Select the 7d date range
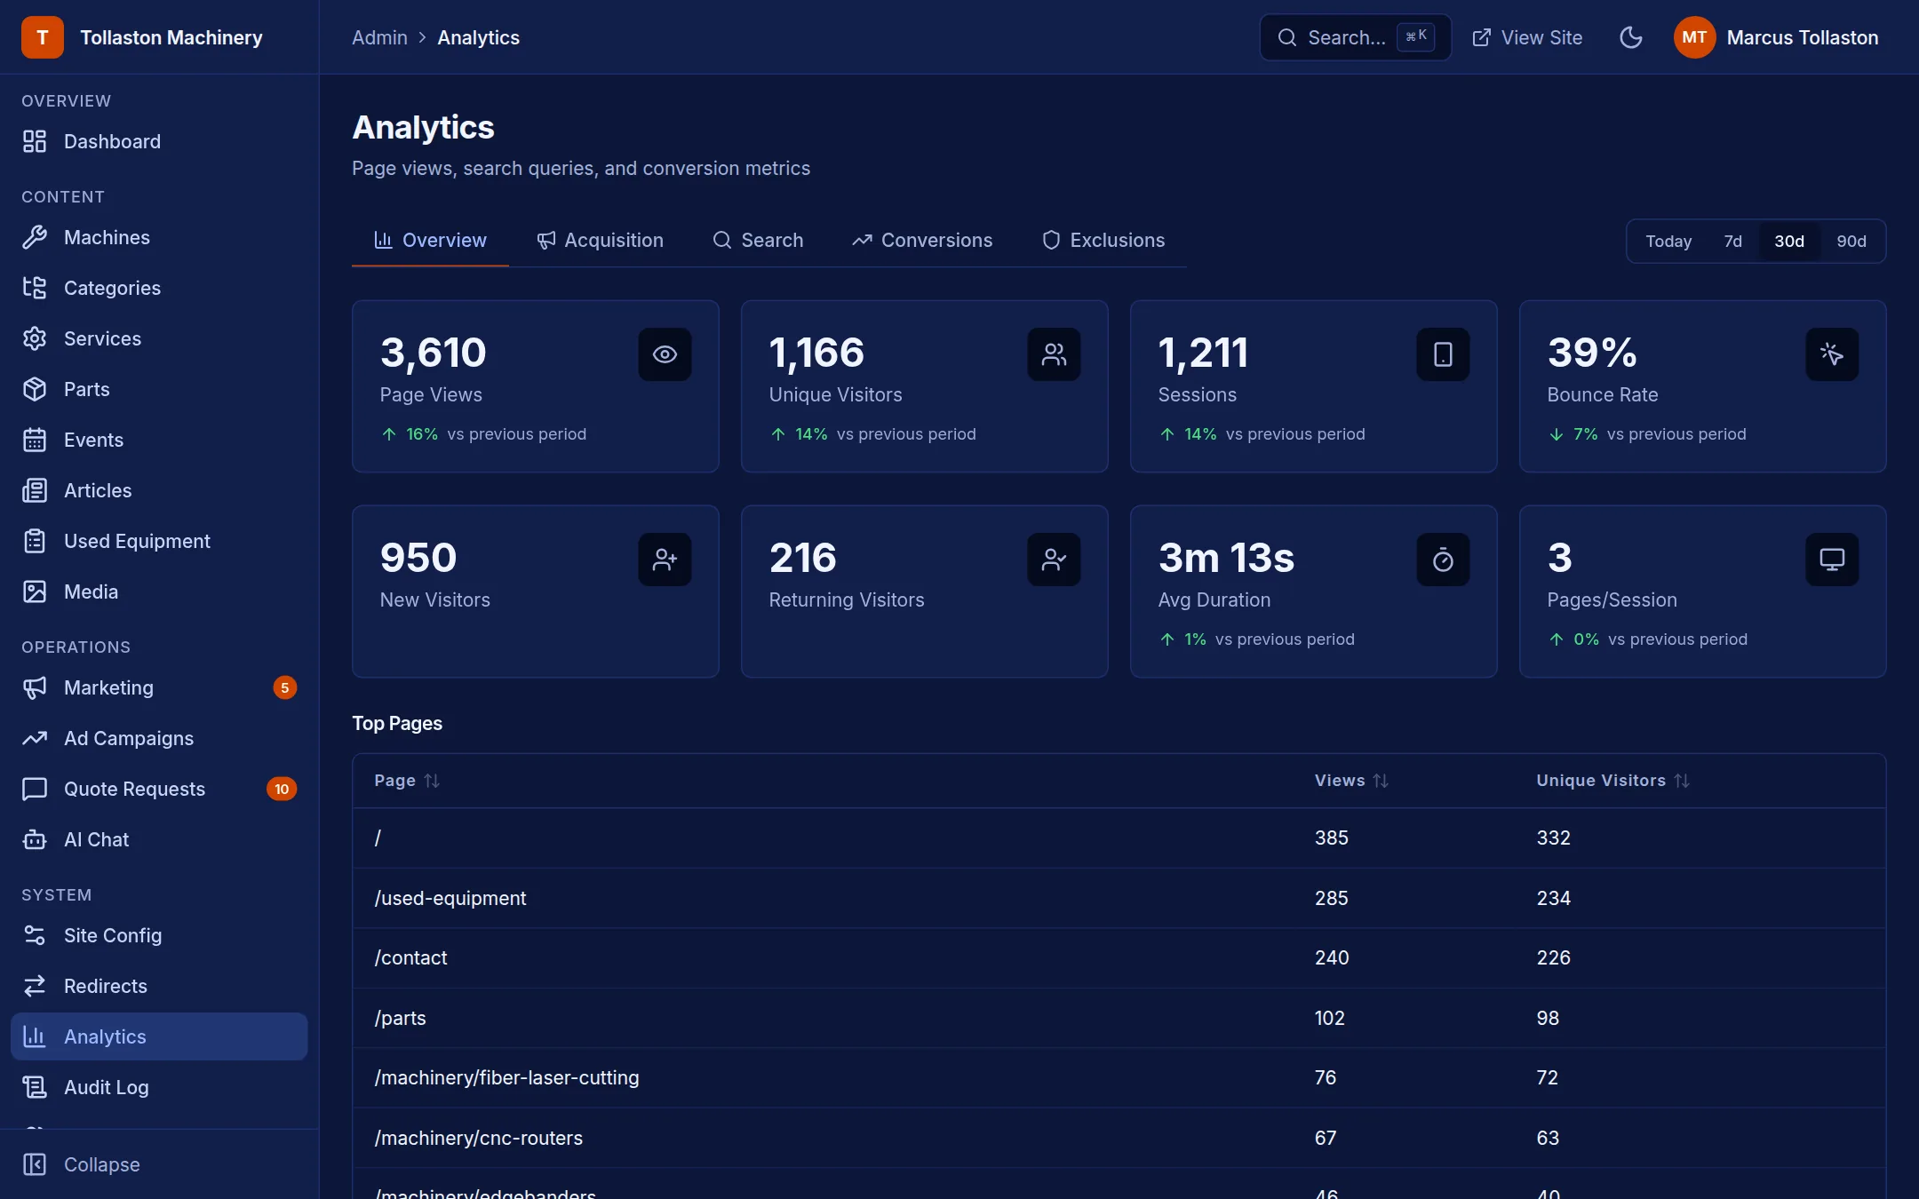The width and height of the screenshot is (1919, 1199). 1732,241
